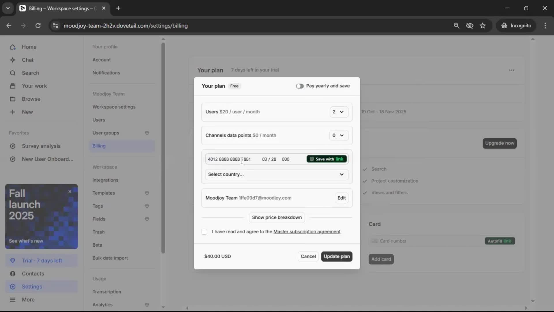This screenshot has width=554, height=312.
Task: Enable Pay yearly and save toggle
Action: click(x=300, y=86)
